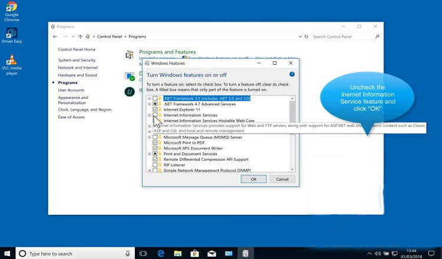This screenshot has width=442, height=259.
Task: Click the network tray icon
Action: tap(394, 253)
